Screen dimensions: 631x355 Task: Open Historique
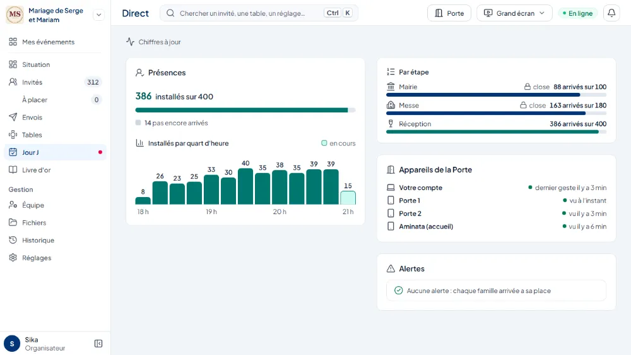(55, 240)
